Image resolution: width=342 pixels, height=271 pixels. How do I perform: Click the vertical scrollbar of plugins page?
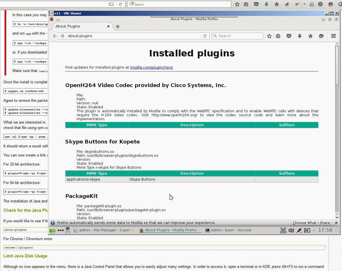tap(337, 65)
